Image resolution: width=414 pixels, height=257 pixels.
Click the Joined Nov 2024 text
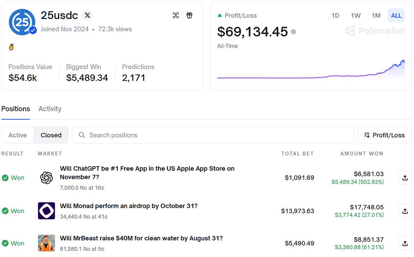(65, 29)
